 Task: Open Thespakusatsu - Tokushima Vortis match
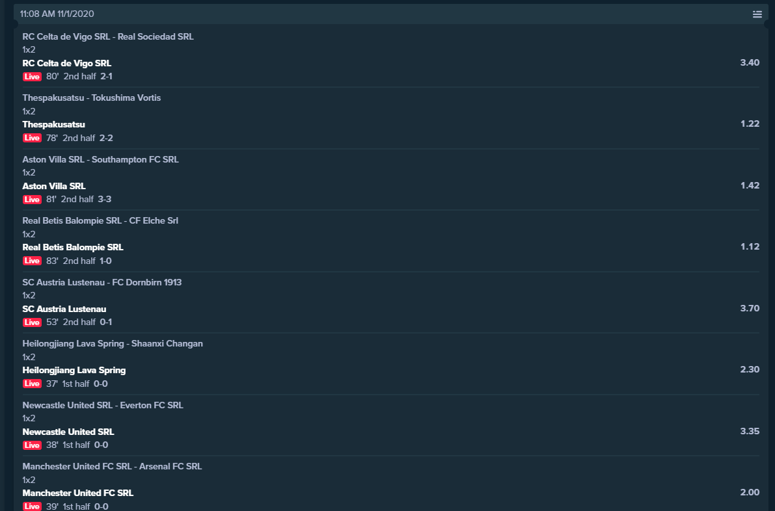pos(92,98)
